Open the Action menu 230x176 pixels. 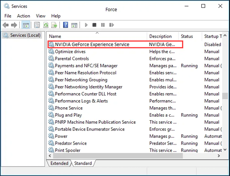[x=23, y=16]
